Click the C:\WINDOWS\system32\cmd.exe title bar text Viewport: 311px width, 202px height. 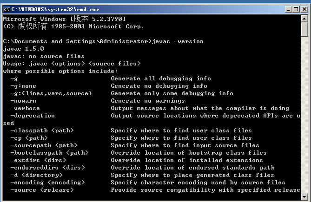coord(55,9)
